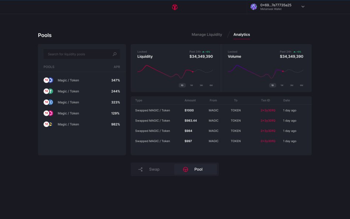This screenshot has height=219, width=350.
Task: Click token pair icon of 129% pool
Action: point(48,113)
